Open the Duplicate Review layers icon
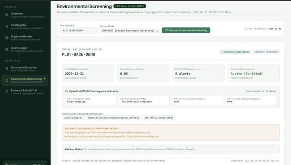The width and height of the screenshot is (291, 165). pos(7,38)
